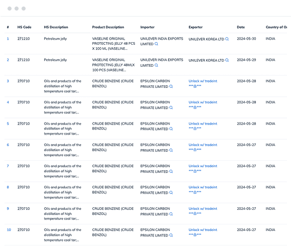Click the Exporter column header
Screen dimensions: 291x251
tap(196, 27)
